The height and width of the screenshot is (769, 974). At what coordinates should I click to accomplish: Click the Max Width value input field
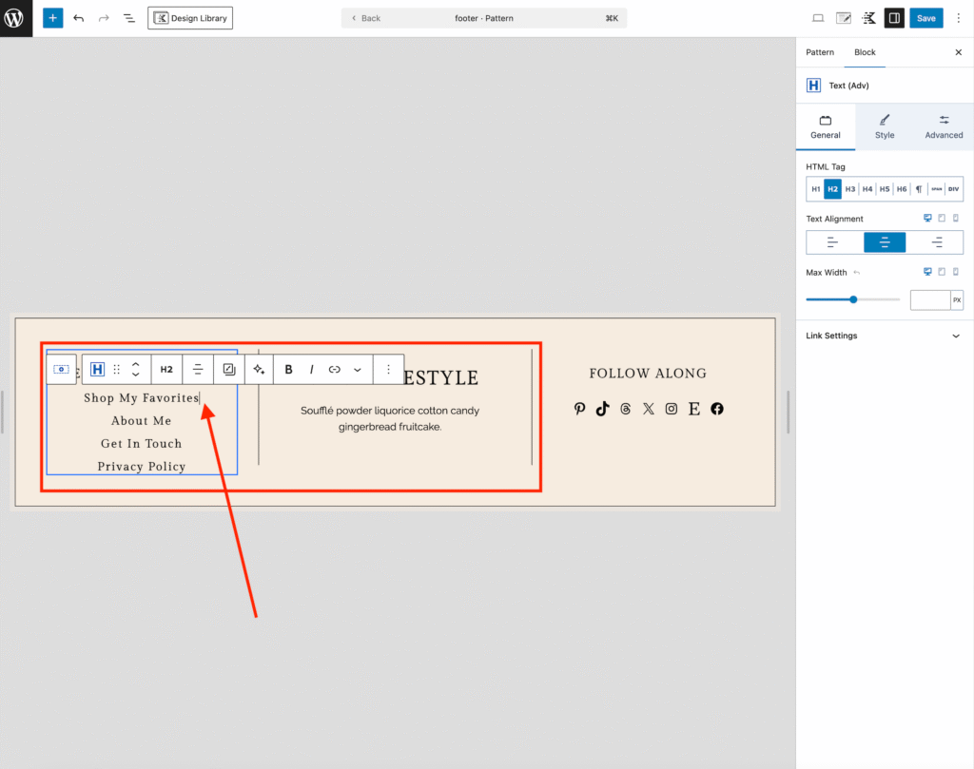click(x=930, y=300)
